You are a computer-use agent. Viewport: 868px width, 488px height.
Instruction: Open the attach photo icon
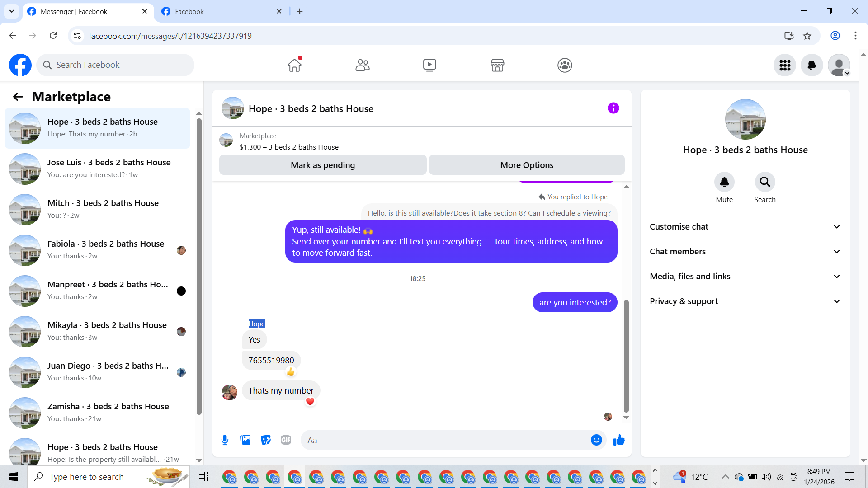(245, 440)
